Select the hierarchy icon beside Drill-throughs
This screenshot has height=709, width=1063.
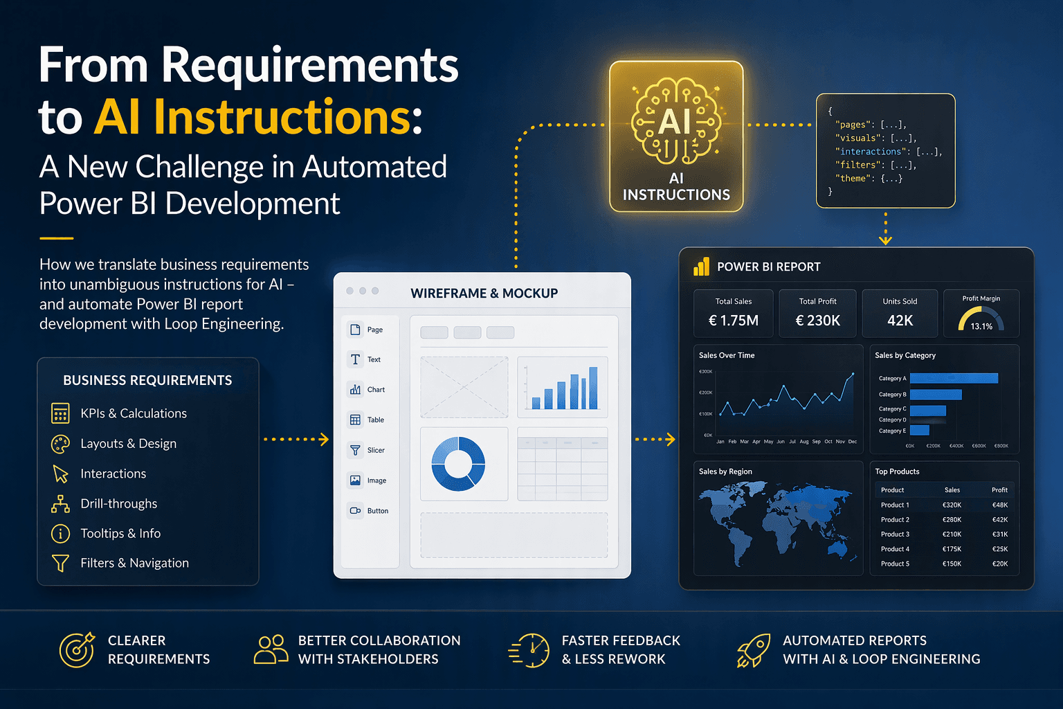[x=60, y=504]
